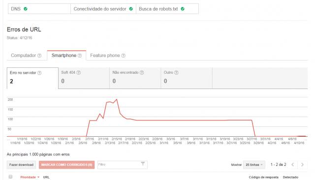Click the 200 label on chart axis
The height and width of the screenshot is (180, 315).
pos(10,99)
